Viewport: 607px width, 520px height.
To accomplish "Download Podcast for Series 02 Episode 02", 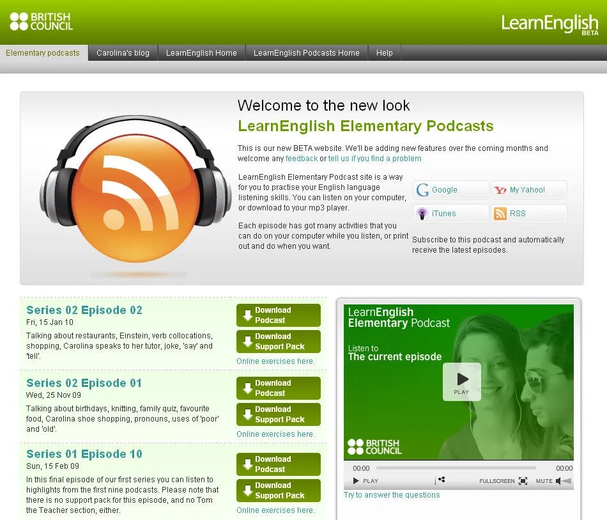I will tap(279, 315).
